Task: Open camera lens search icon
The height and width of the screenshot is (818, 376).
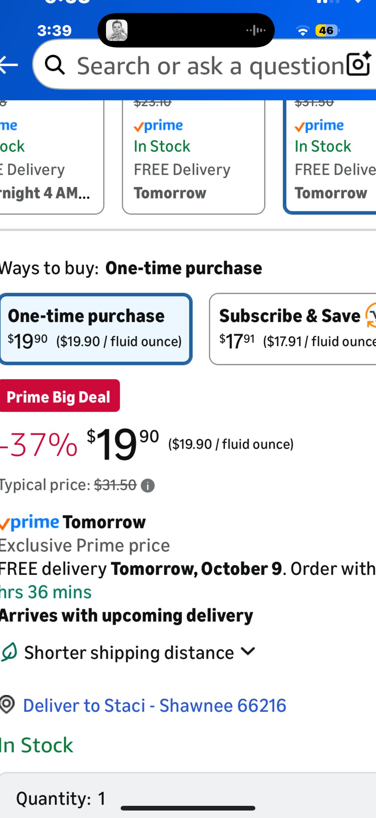Action: coord(359,64)
